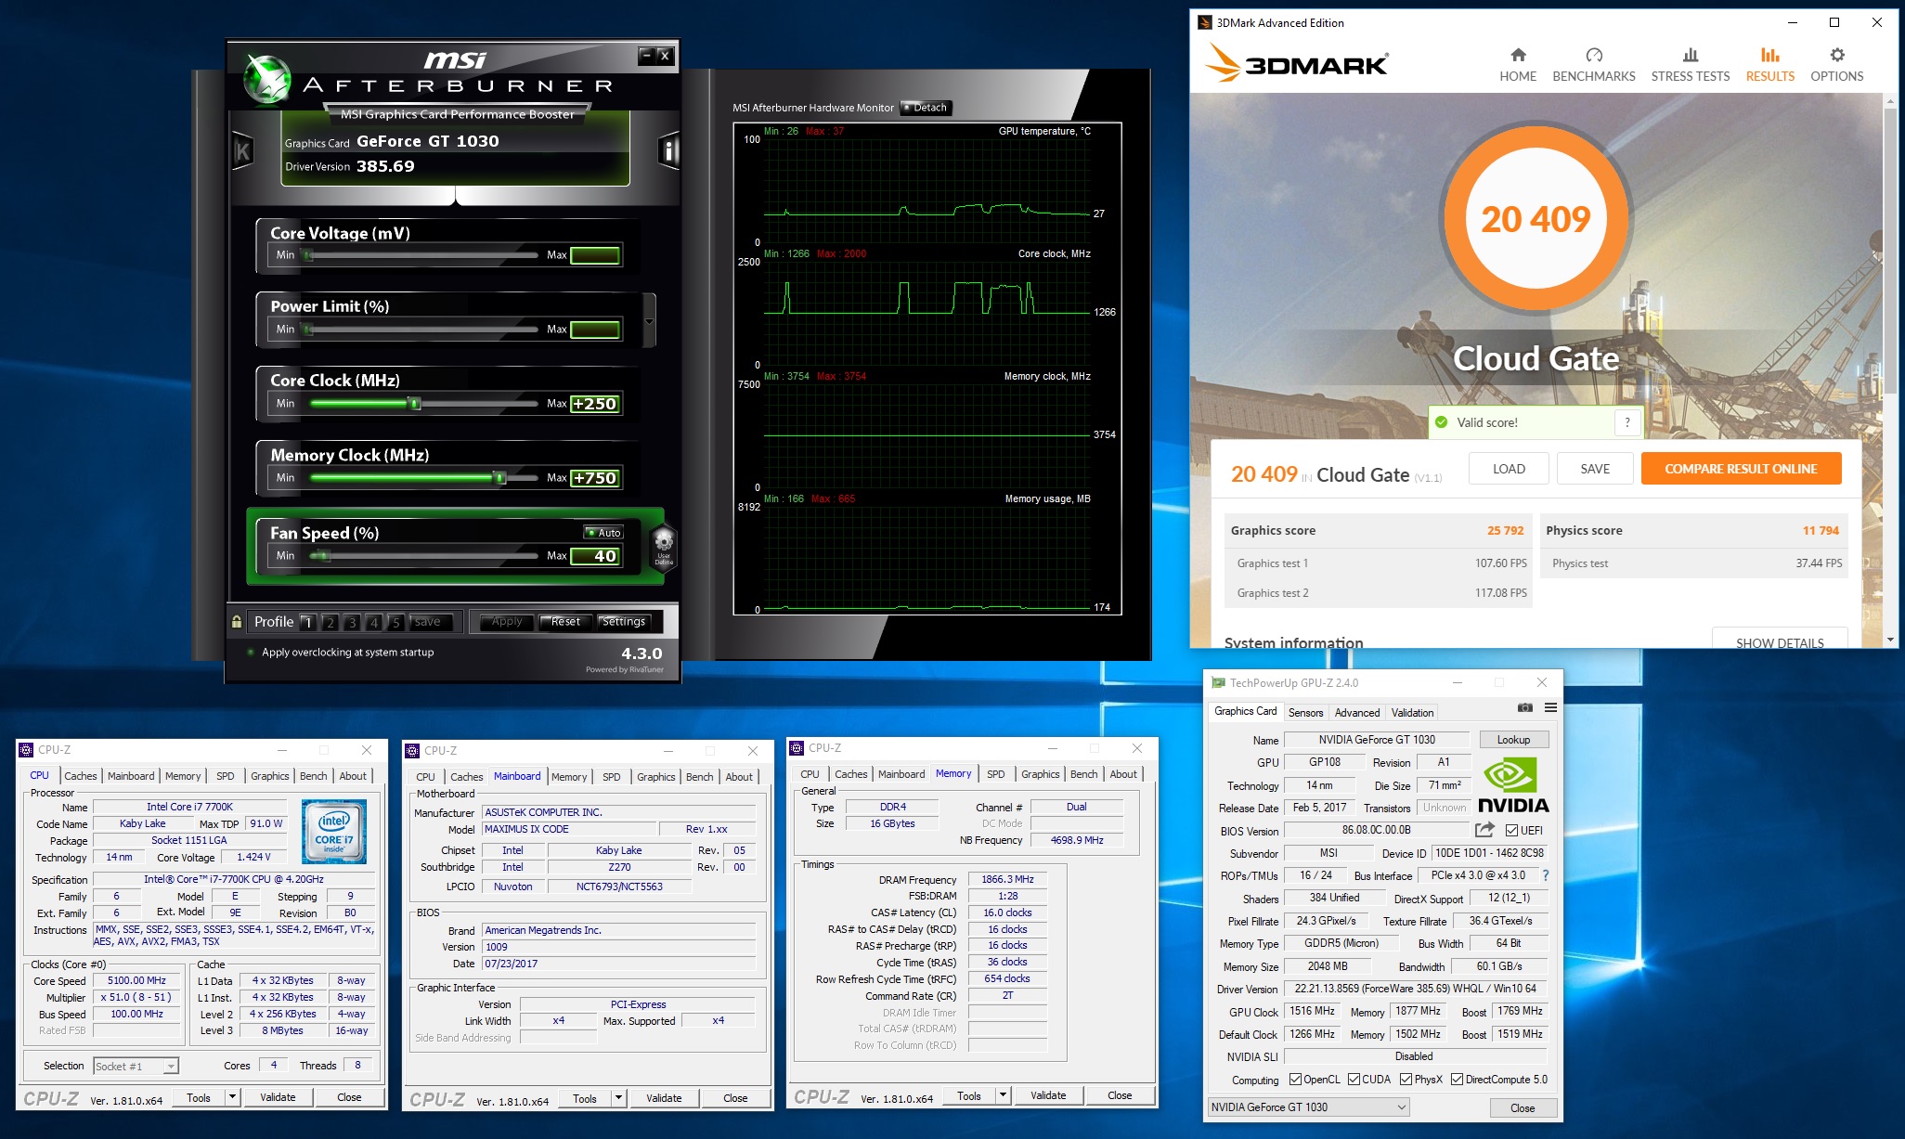Open Tools dropdown arrow in Mainboard window
This screenshot has height=1139, width=1905.
click(x=618, y=1098)
